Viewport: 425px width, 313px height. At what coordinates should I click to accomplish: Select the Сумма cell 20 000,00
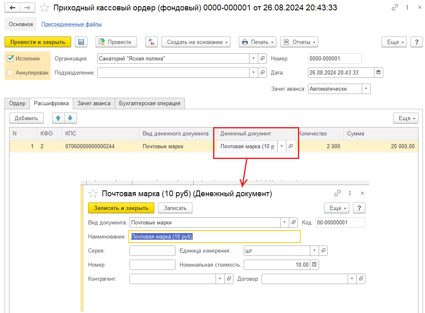(381, 146)
